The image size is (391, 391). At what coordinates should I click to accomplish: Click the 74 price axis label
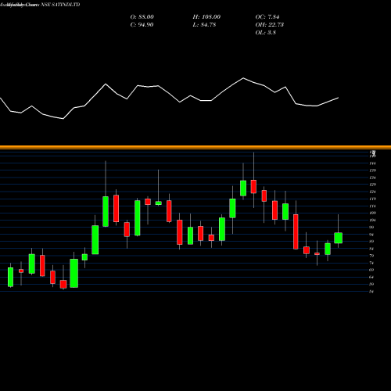point(371,263)
